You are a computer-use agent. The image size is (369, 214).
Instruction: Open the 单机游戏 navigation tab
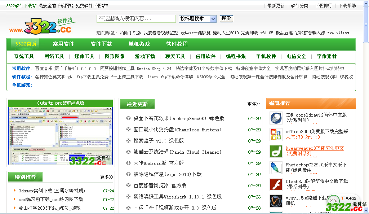click(139, 44)
